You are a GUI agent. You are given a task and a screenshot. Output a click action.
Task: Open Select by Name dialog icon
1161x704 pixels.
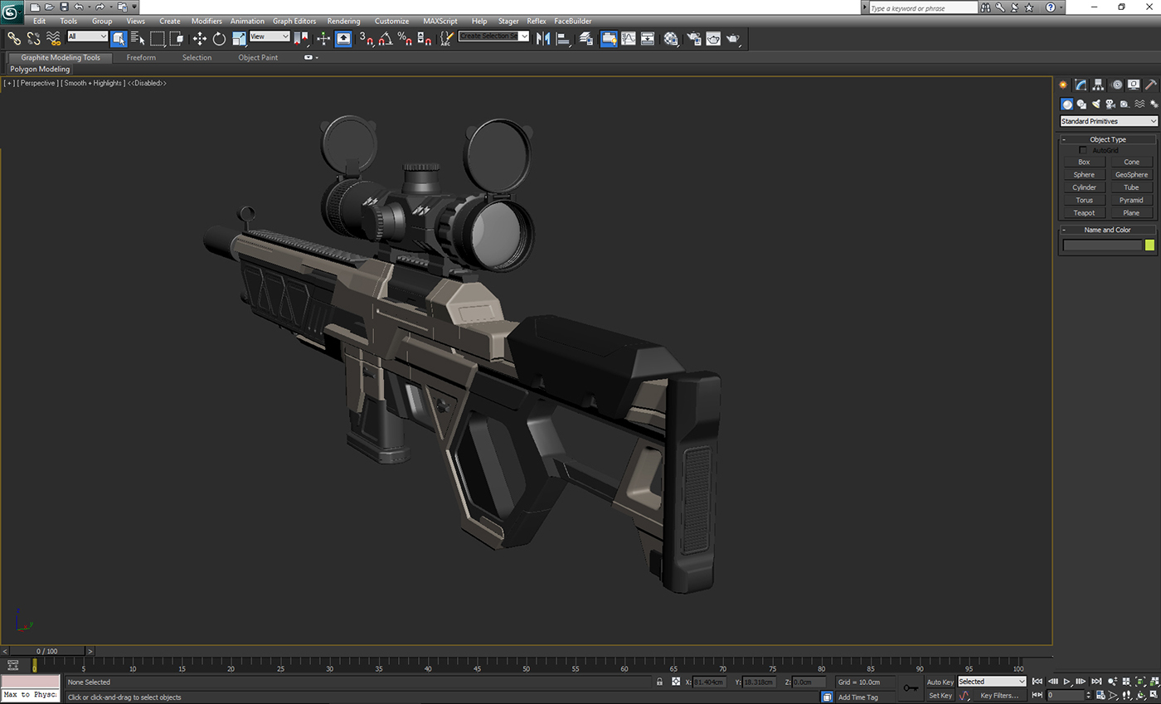coord(138,38)
